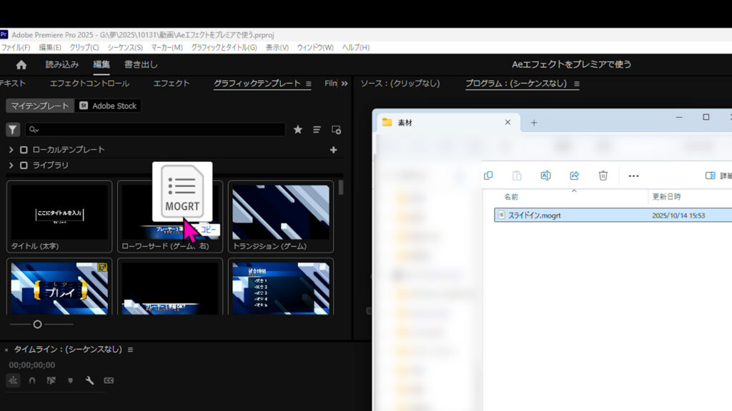Click the Adobe Stock button

[108, 106]
